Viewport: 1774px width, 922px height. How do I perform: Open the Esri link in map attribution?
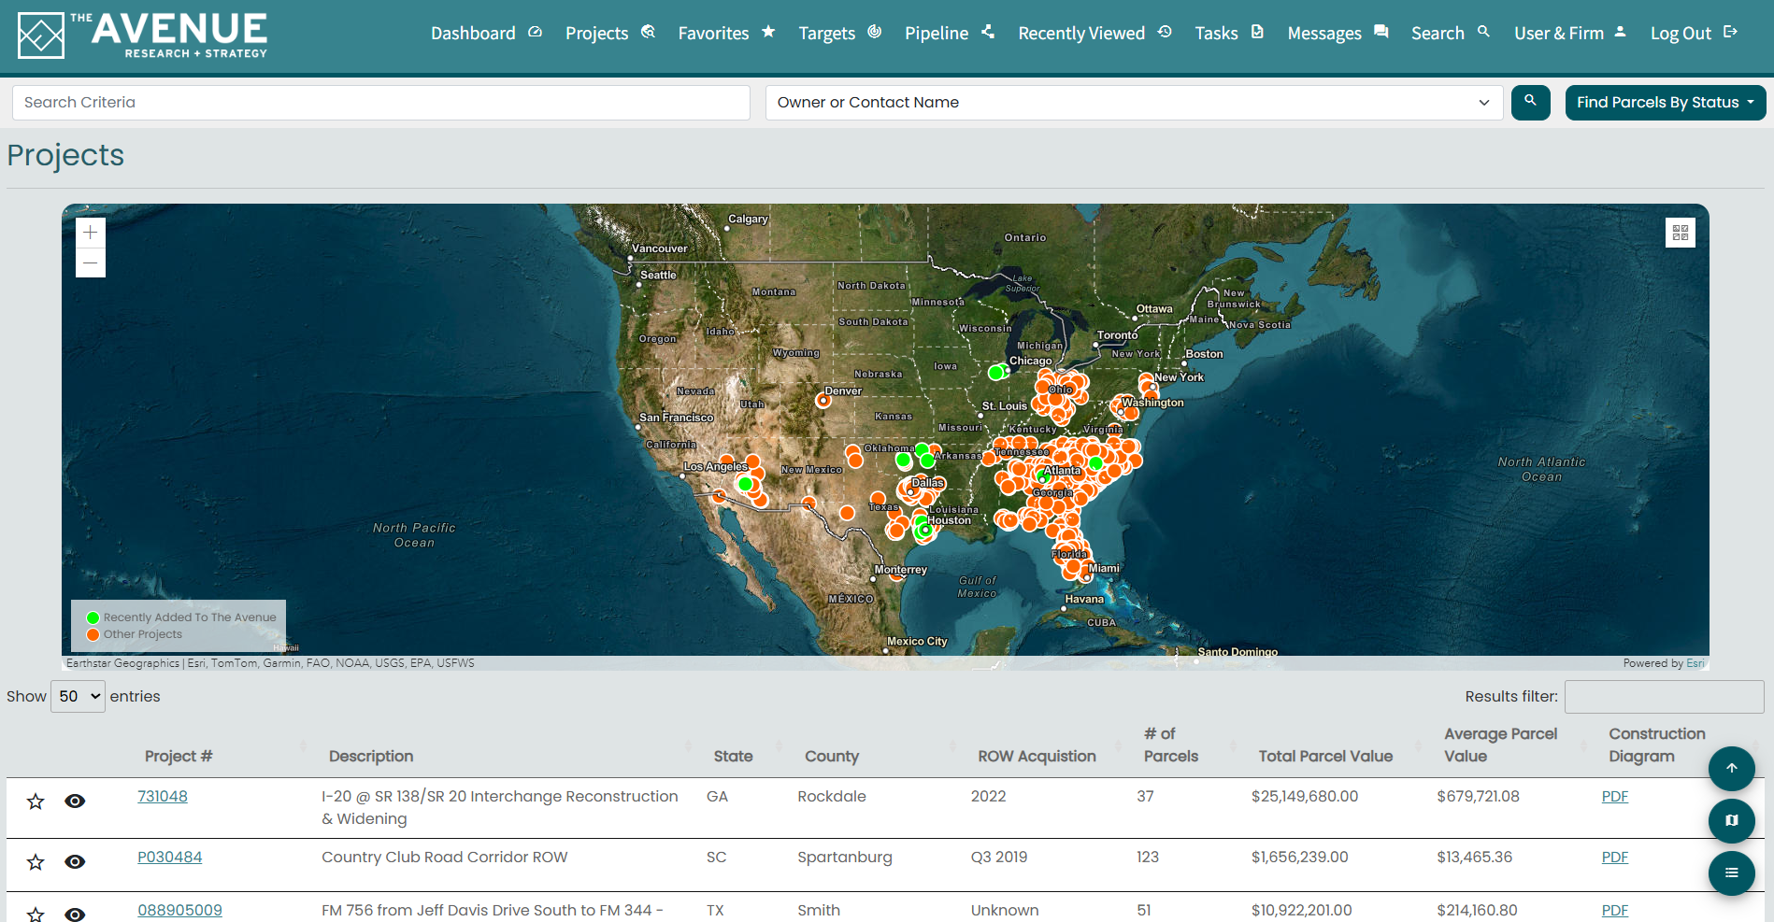(1695, 663)
